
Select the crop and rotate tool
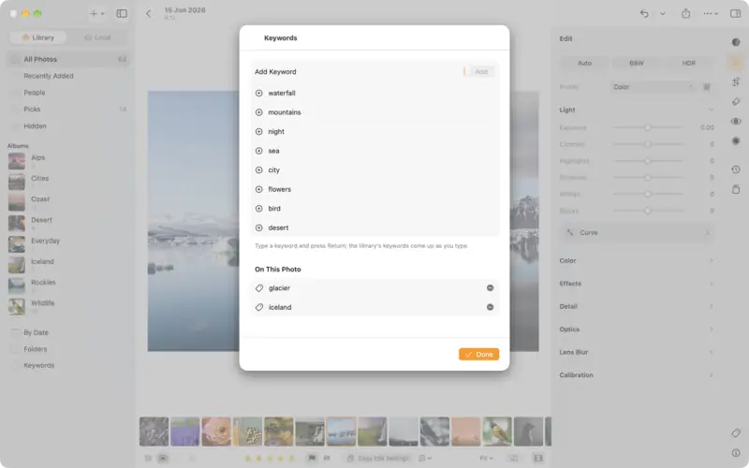[x=736, y=81]
